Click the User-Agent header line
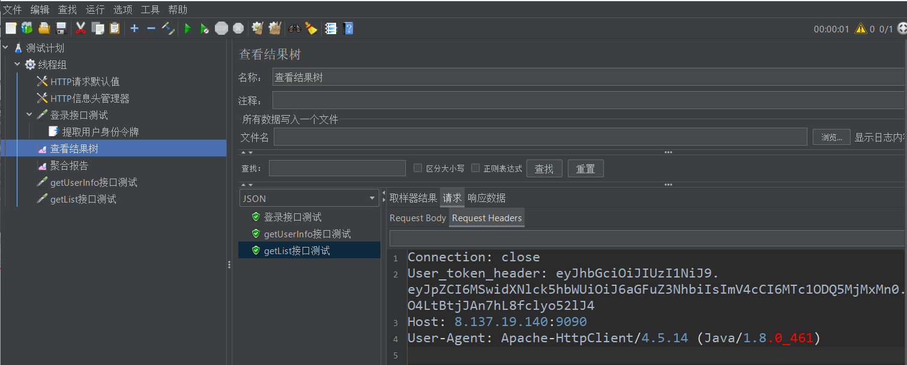Image resolution: width=907 pixels, height=365 pixels. [613, 338]
